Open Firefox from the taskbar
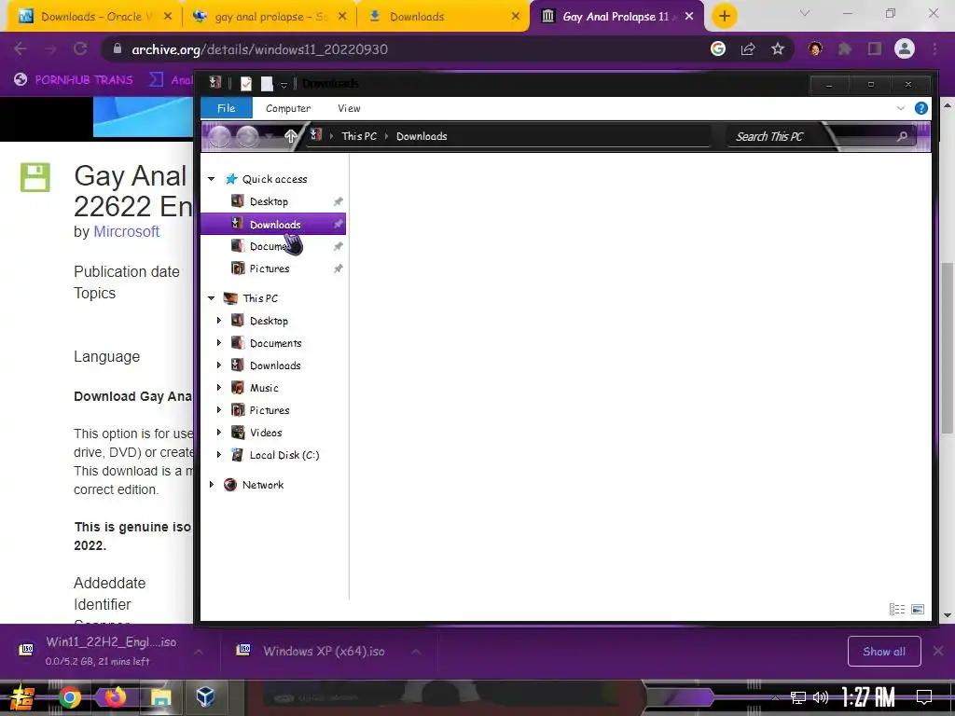The height and width of the screenshot is (716, 955). (x=115, y=697)
